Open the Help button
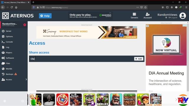 point(45,16)
